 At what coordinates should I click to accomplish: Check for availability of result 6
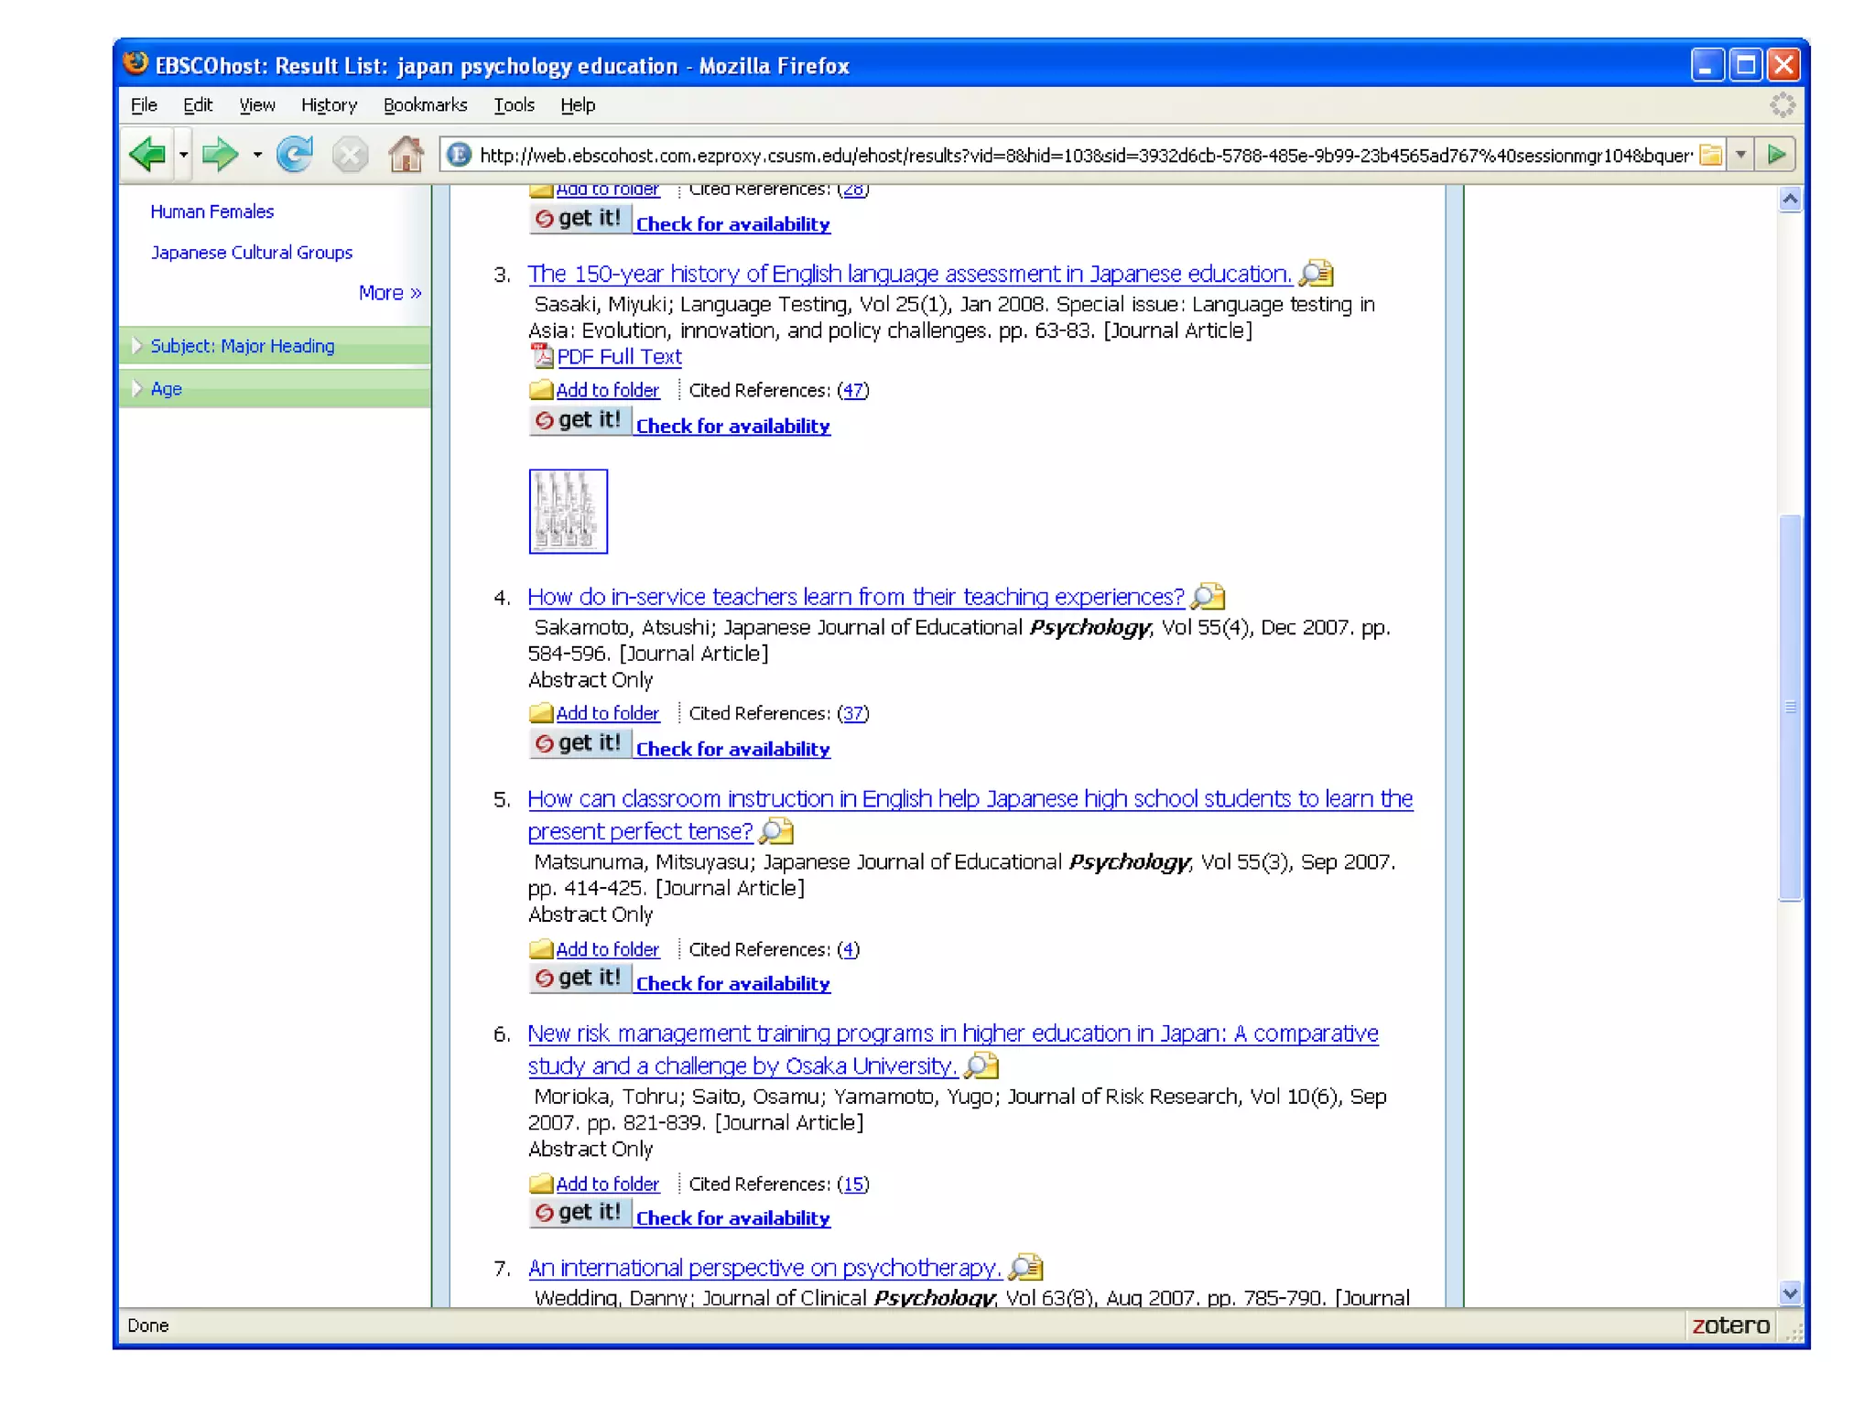tap(732, 1217)
